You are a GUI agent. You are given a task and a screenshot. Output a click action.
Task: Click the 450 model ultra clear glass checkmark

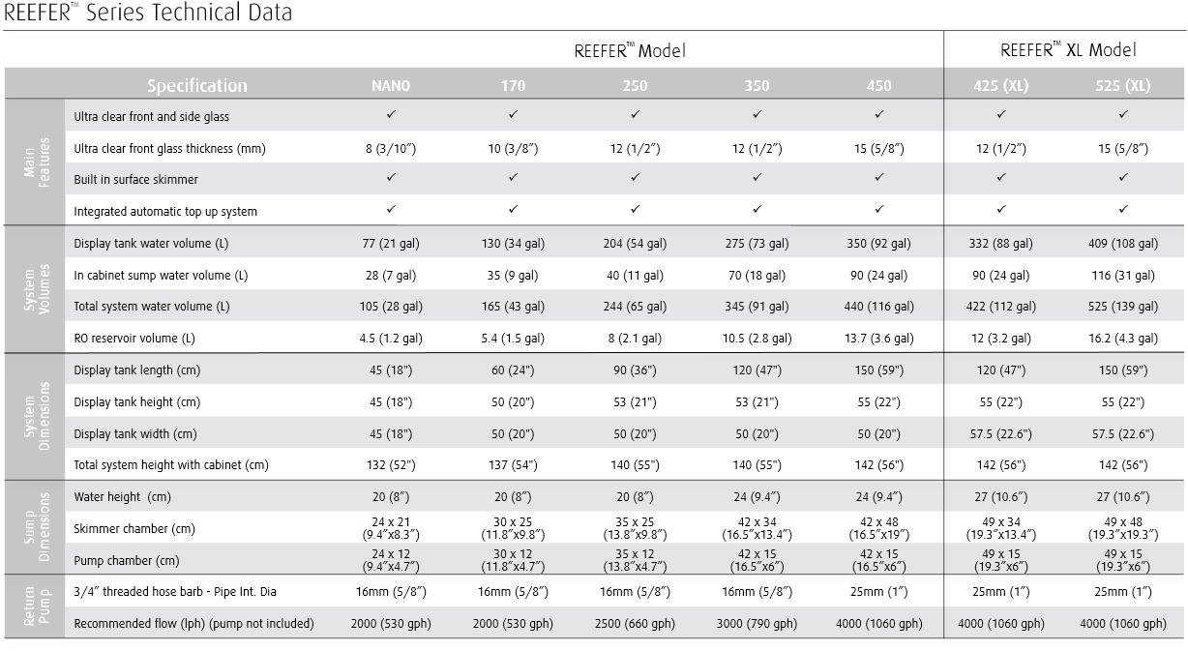878,116
